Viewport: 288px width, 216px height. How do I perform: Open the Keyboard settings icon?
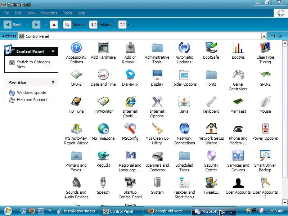pyautogui.click(x=211, y=102)
